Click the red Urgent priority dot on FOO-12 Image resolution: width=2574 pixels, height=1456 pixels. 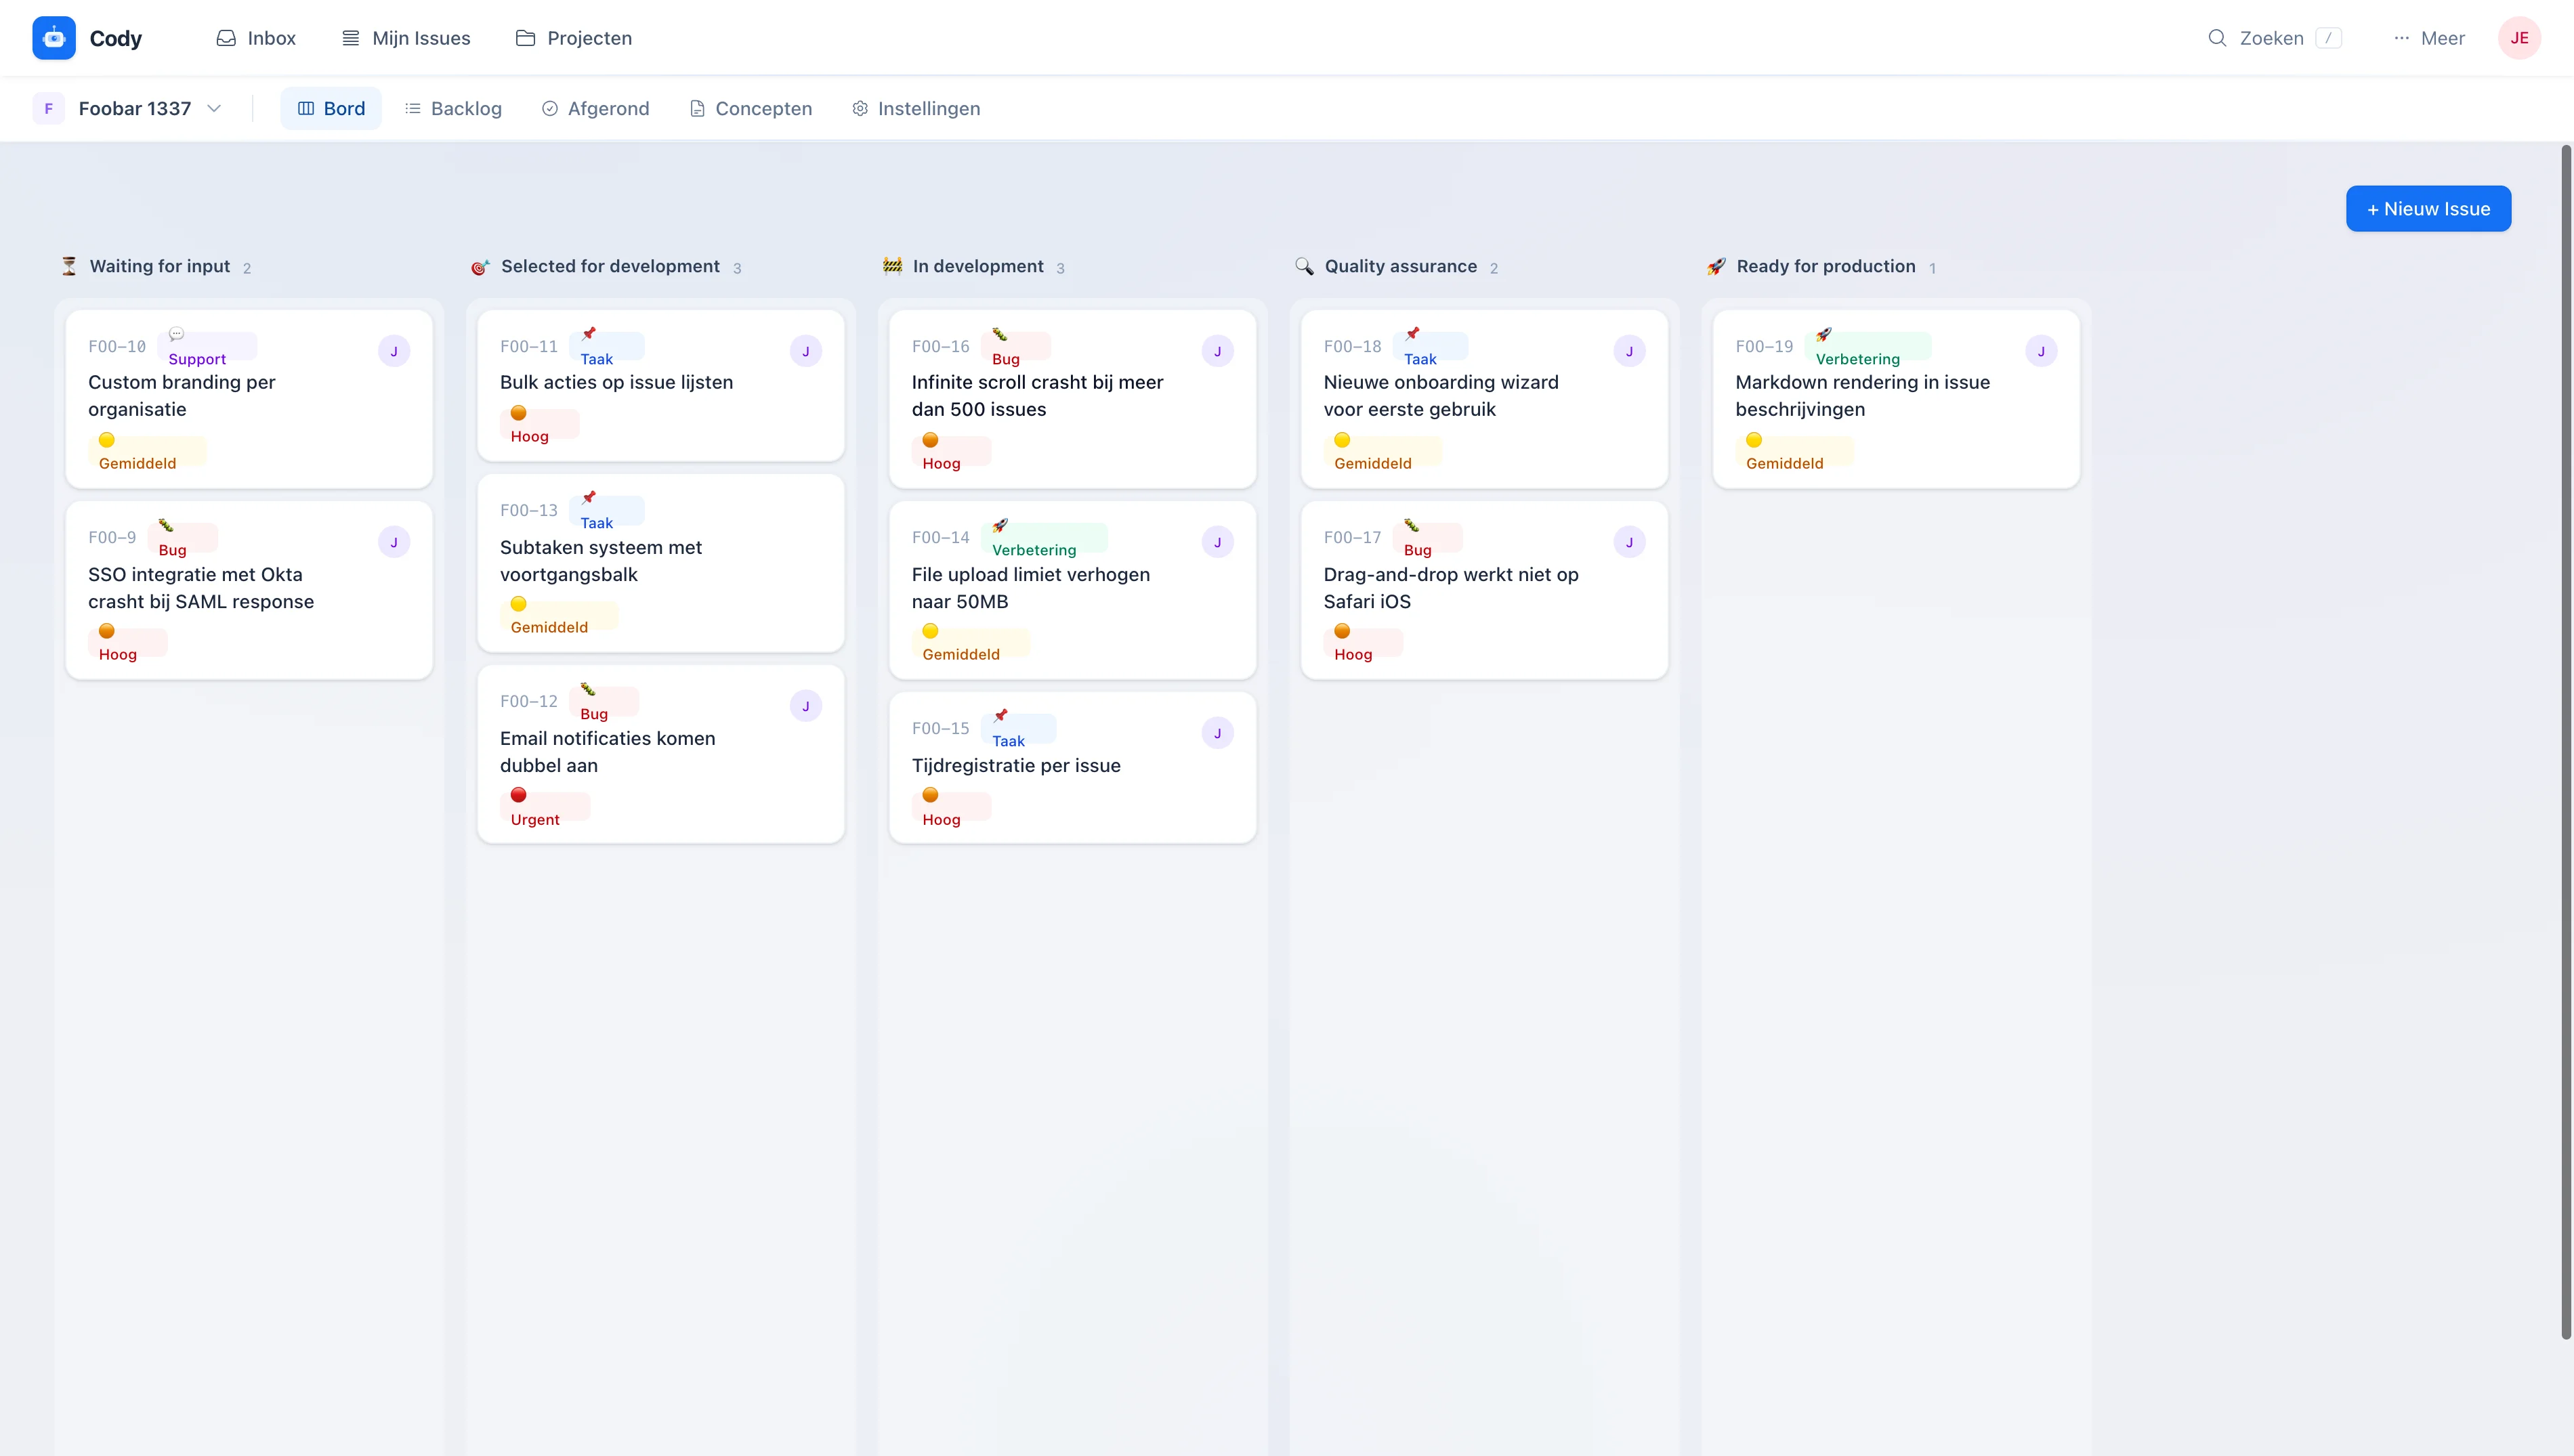[x=518, y=795]
